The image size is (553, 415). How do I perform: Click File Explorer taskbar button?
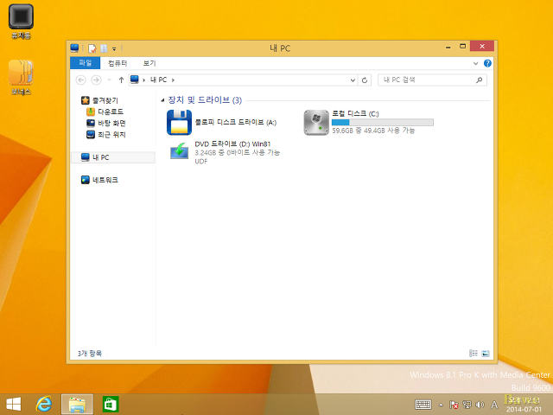click(x=77, y=404)
